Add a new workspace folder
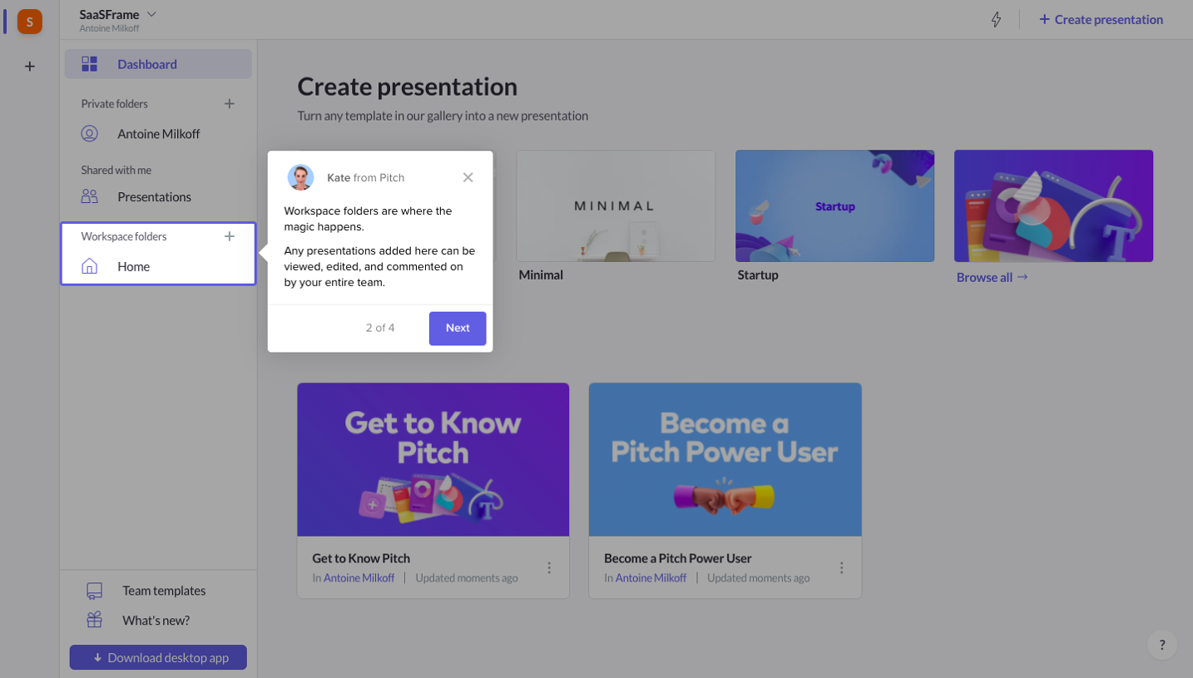 [x=230, y=236]
